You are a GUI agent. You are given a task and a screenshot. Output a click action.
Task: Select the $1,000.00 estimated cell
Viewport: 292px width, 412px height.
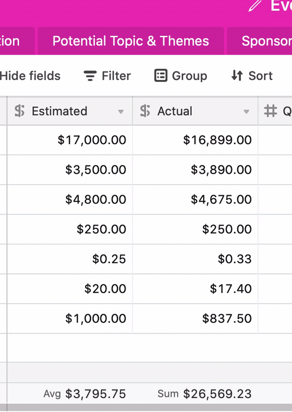point(70,318)
